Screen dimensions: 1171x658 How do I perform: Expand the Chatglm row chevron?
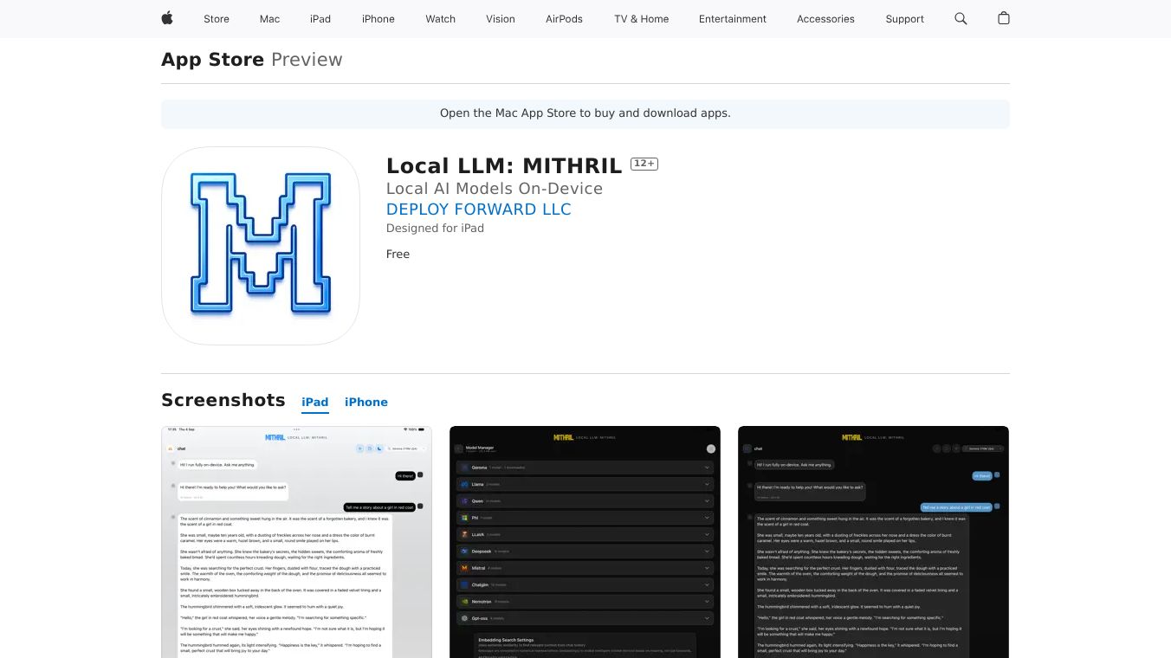point(707,584)
